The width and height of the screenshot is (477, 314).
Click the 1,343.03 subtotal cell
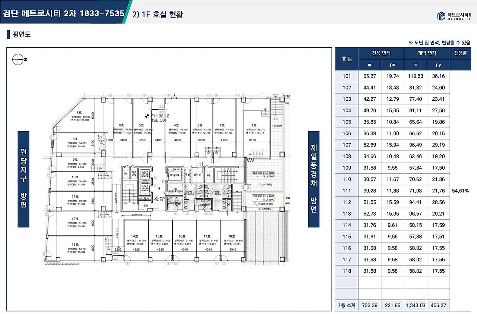[415, 305]
